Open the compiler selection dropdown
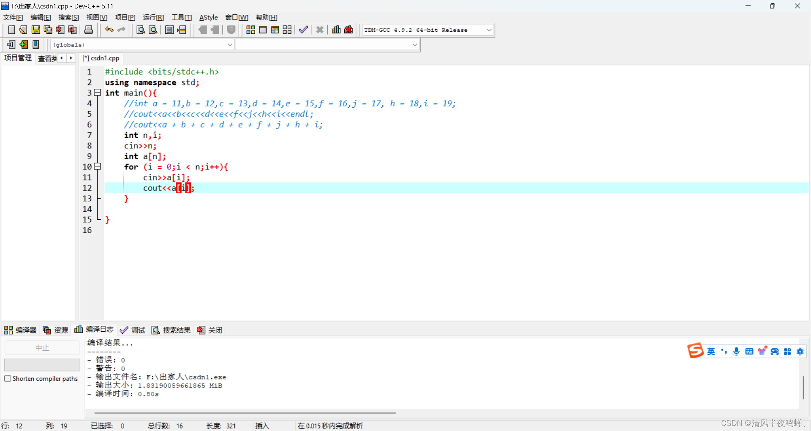 pos(489,30)
